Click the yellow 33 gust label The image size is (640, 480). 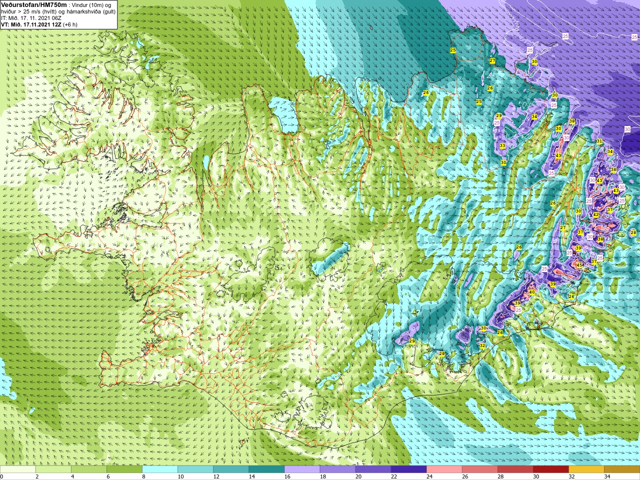[x=502, y=146]
